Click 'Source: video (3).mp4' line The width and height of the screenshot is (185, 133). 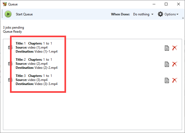pyautogui.click(x=32, y=80)
